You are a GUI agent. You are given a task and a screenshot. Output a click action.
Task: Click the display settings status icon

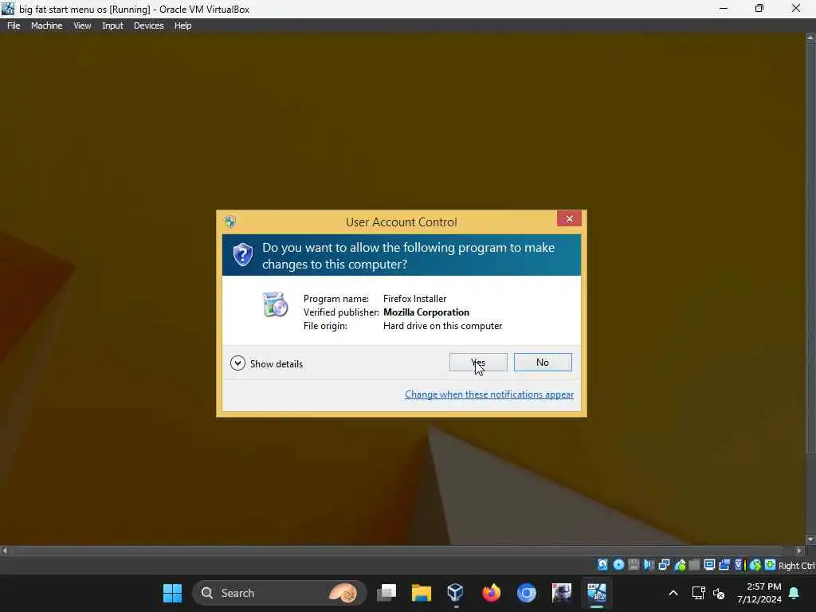pos(709,565)
